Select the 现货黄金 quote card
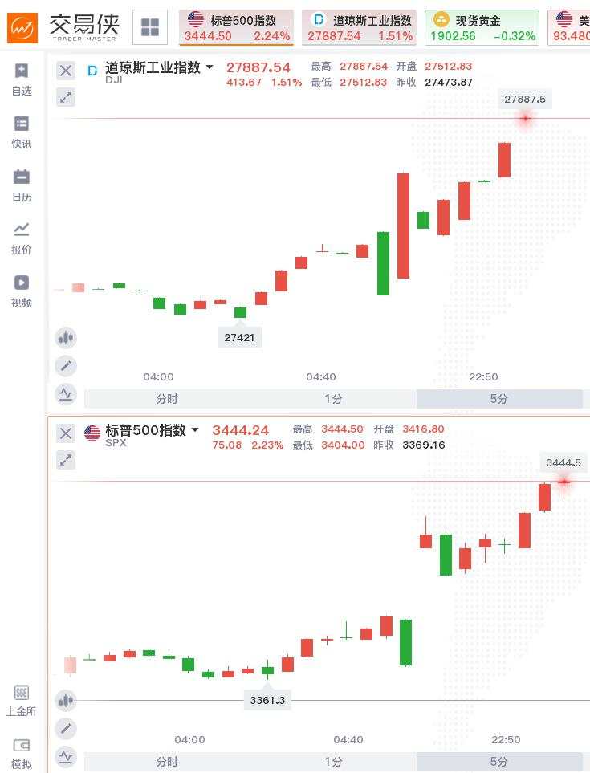Viewport: 590px width, 773px height. [x=482, y=27]
